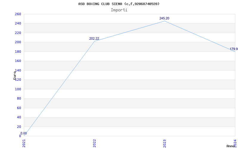Click the 2023 x-axis label
Viewport: 238px width, 149px height.
(x=165, y=143)
